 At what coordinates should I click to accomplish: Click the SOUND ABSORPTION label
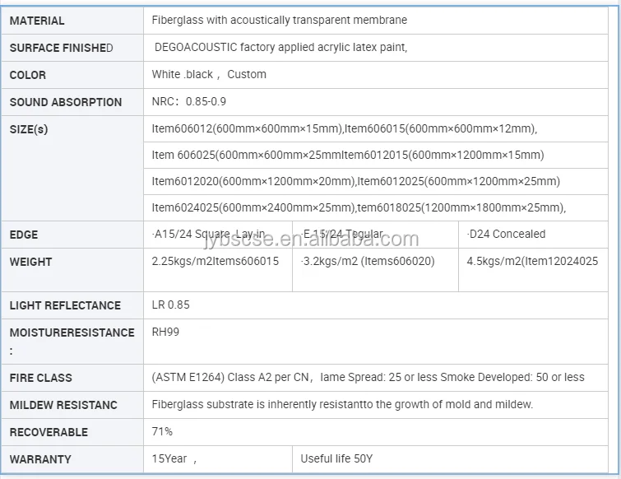(x=66, y=102)
